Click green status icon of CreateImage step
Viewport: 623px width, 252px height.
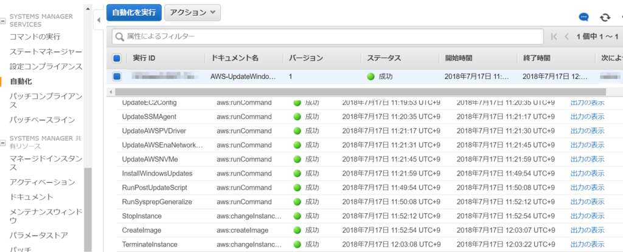[x=297, y=230]
